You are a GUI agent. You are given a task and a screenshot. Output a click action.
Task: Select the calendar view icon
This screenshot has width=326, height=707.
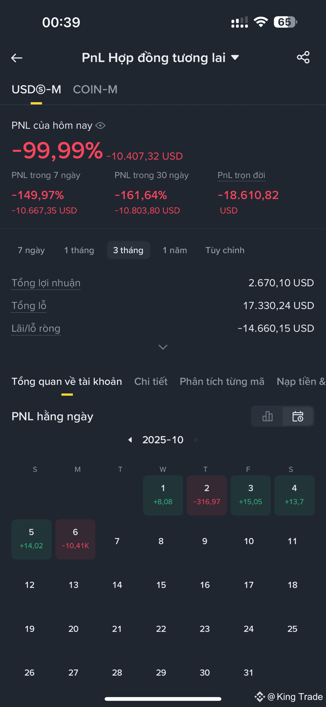pyautogui.click(x=298, y=416)
